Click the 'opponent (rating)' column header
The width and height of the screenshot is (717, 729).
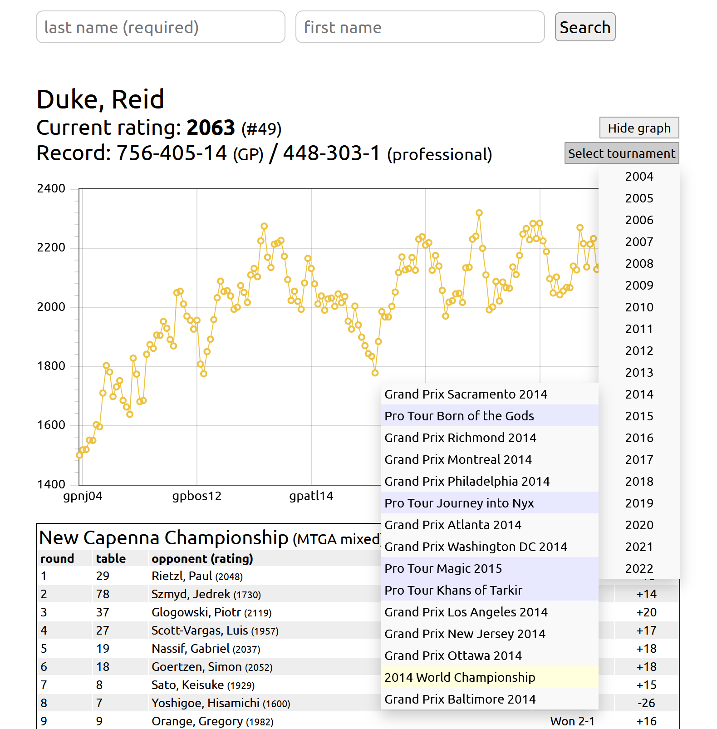(202, 558)
